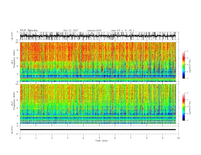Click the "-7" tick on ch.2 colorbar

[187, 121]
